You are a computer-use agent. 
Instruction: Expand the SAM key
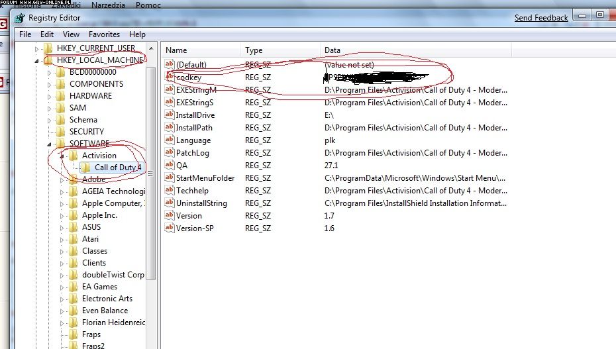49,109
